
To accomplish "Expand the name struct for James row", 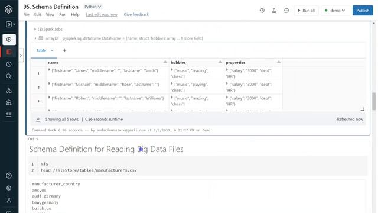I will coord(49,70).
